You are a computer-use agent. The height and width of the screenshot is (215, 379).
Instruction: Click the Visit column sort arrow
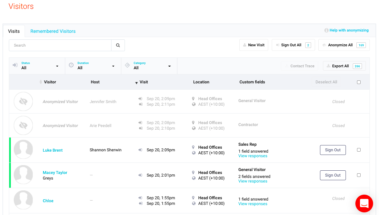[136, 83]
